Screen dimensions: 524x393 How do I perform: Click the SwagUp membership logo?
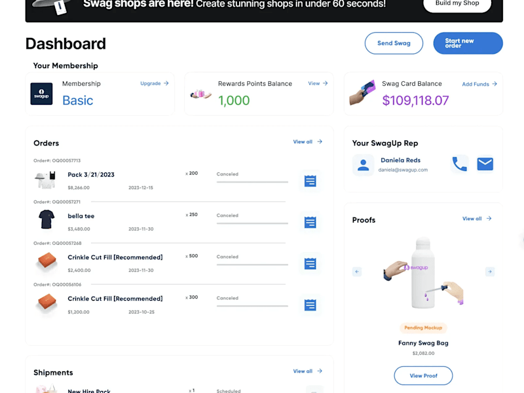(41, 94)
